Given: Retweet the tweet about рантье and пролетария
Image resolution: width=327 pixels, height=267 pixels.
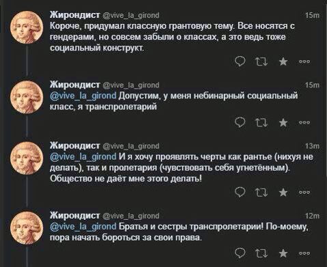Looking at the screenshot, I should (261, 193).
